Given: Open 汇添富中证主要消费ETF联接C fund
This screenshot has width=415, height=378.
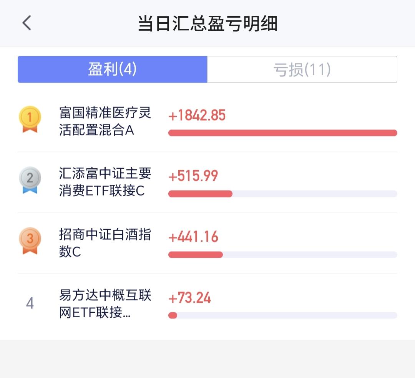Looking at the screenshot, I should click(105, 182).
